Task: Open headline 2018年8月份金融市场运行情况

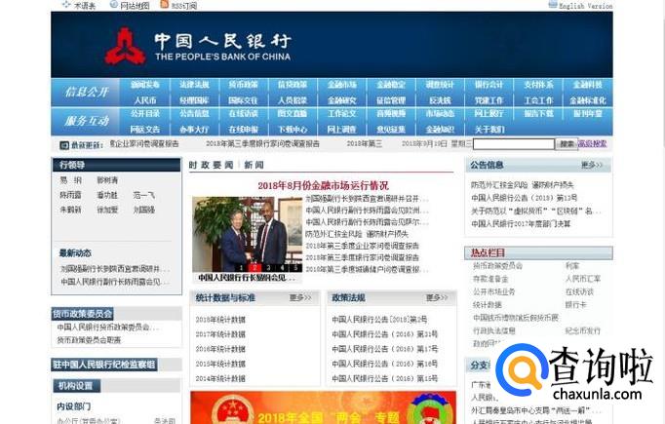Action: [x=323, y=186]
